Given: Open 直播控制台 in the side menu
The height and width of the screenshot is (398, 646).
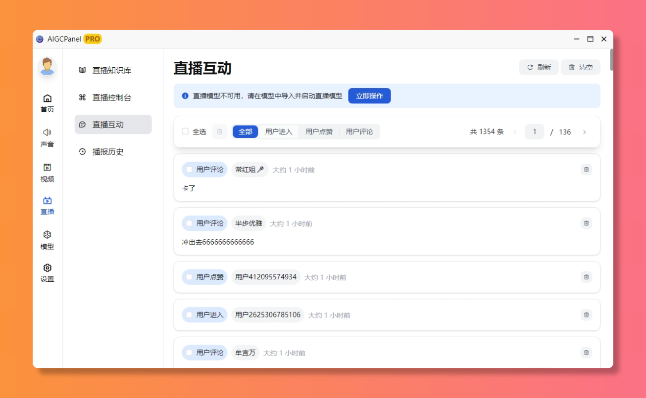Looking at the screenshot, I should pos(112,97).
